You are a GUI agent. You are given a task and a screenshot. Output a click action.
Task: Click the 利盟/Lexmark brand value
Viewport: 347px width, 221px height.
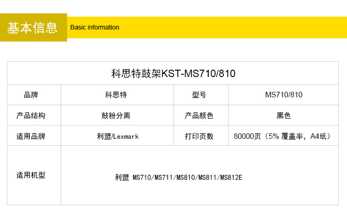(x=118, y=136)
